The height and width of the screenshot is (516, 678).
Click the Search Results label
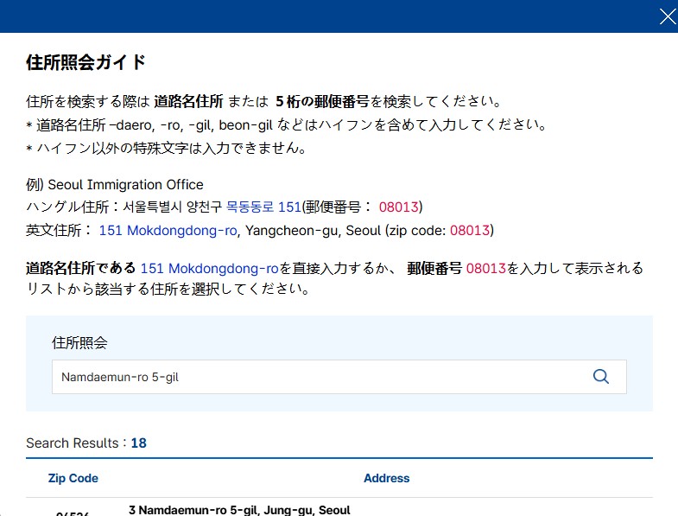coord(75,443)
